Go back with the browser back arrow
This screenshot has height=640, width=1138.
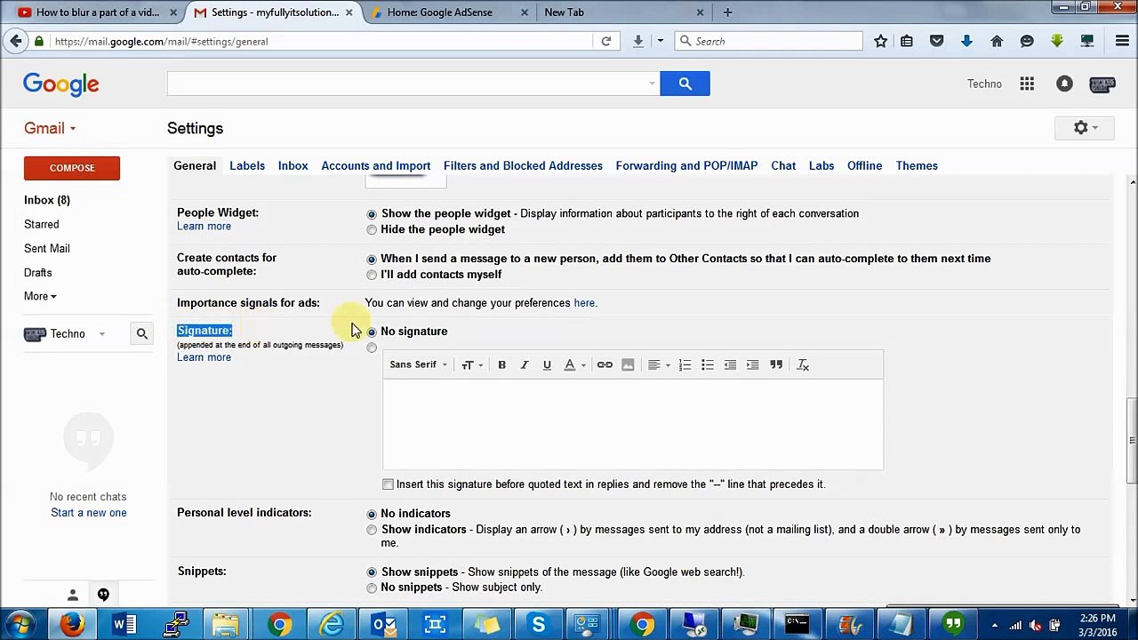coord(16,41)
